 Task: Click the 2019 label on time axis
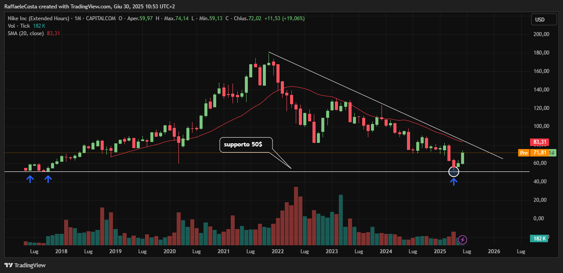pyautogui.click(x=115, y=251)
